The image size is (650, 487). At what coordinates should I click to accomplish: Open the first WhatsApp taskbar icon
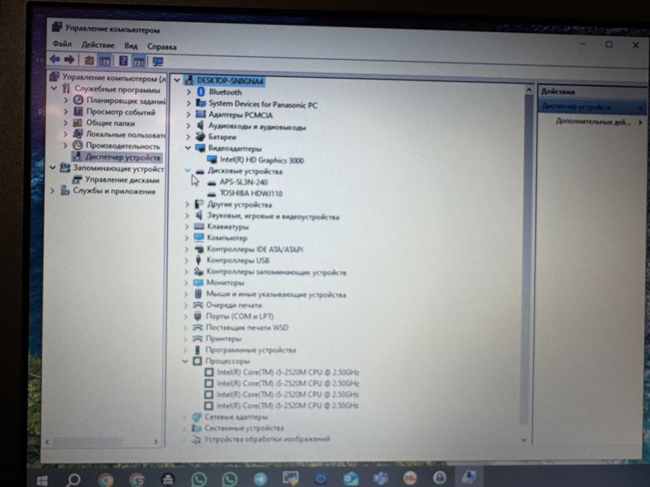(x=199, y=479)
